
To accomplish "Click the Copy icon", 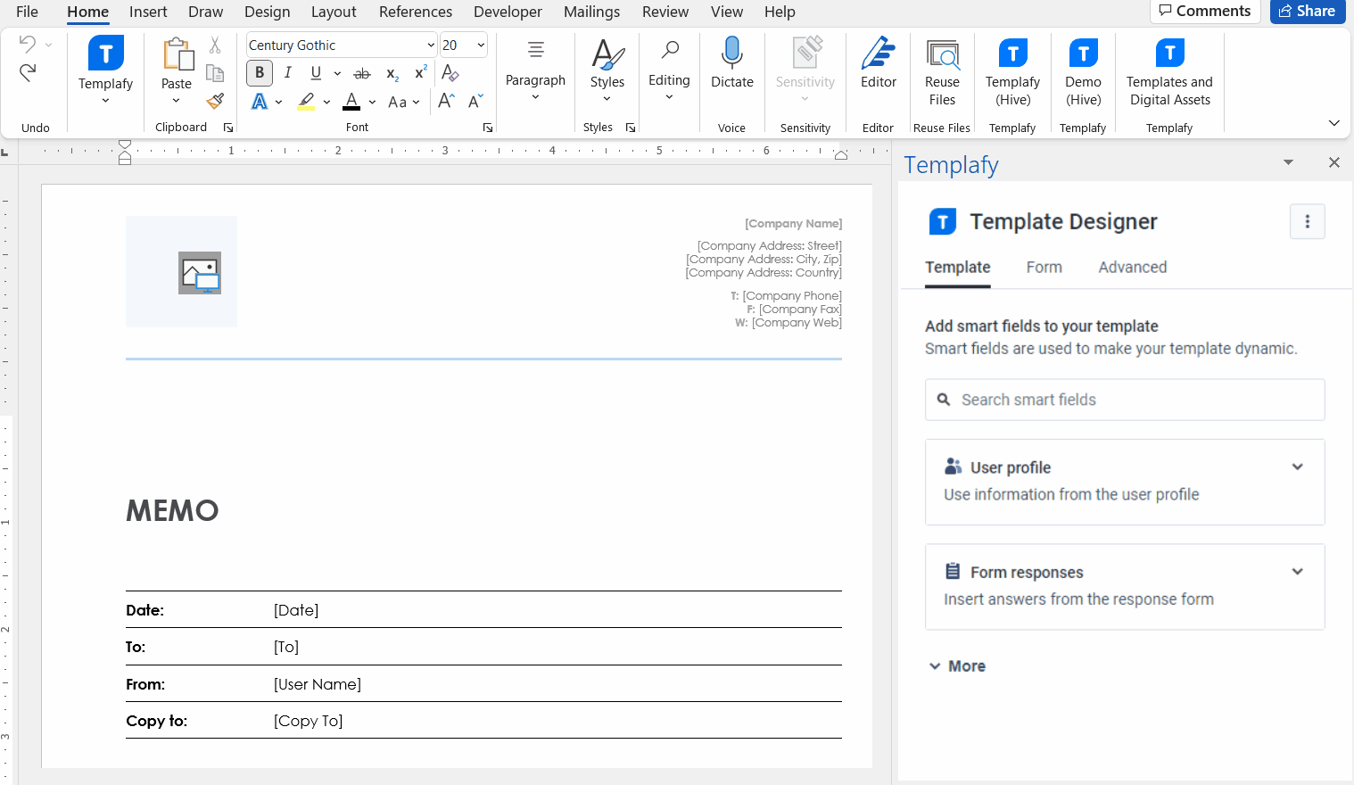I will click(x=215, y=73).
